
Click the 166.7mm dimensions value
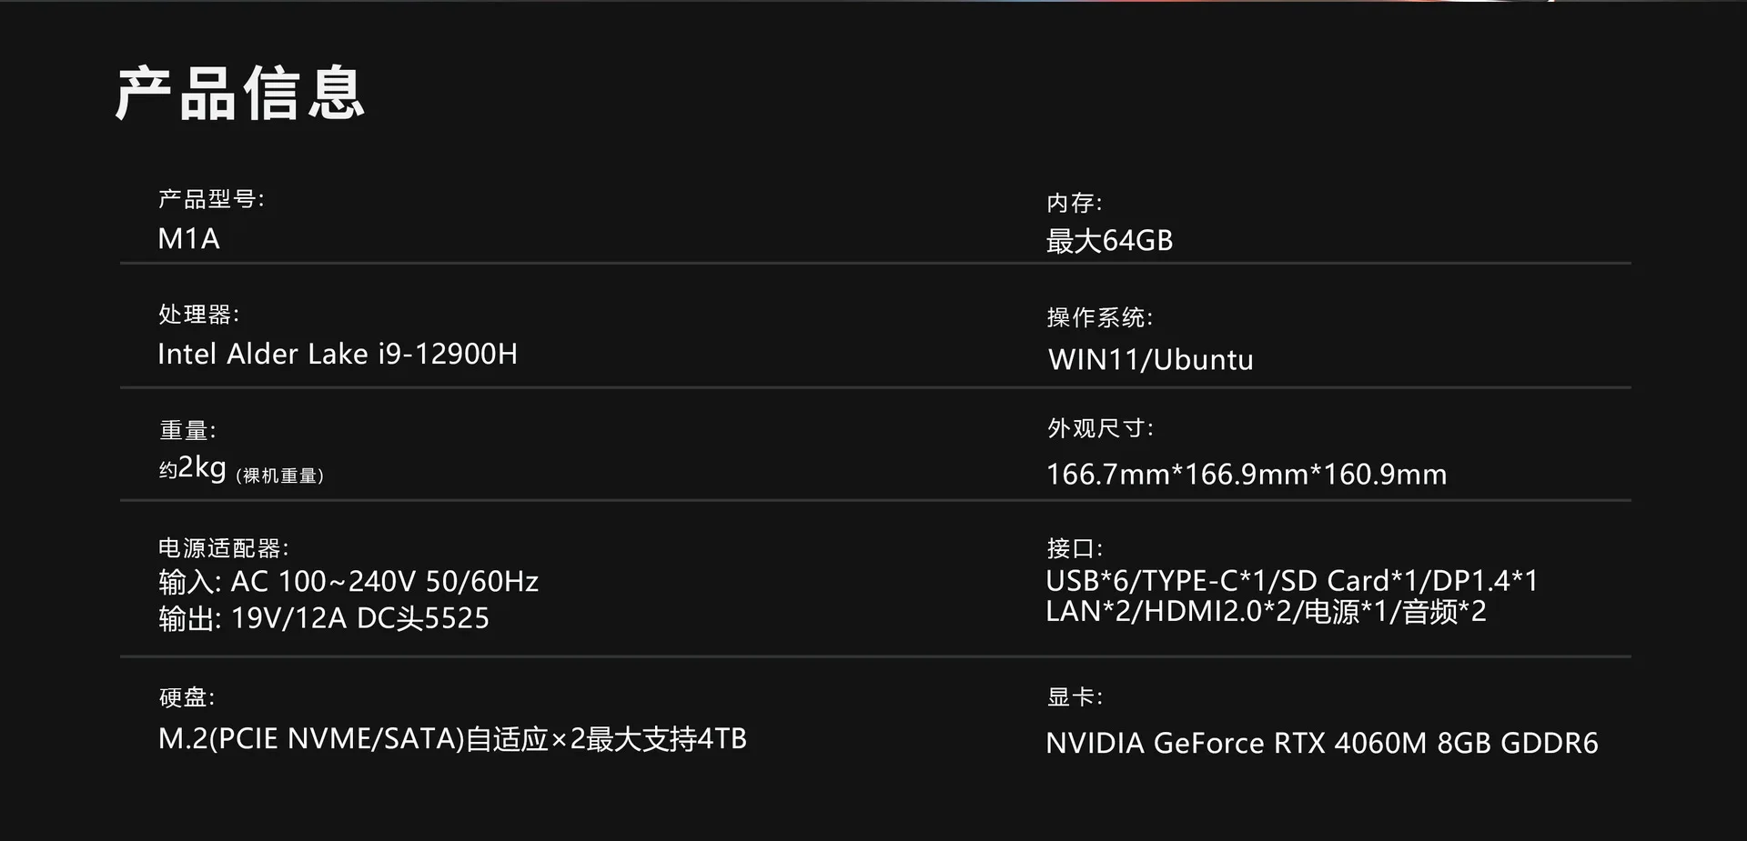pyautogui.click(x=1246, y=475)
